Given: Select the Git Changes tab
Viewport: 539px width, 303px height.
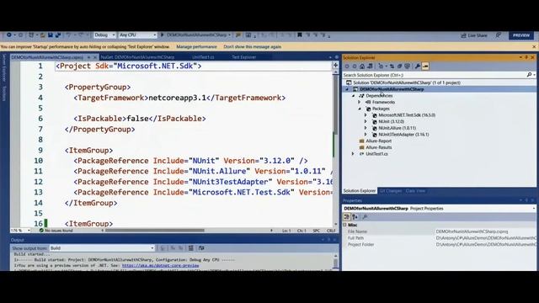Looking at the screenshot, I should pyautogui.click(x=391, y=191).
